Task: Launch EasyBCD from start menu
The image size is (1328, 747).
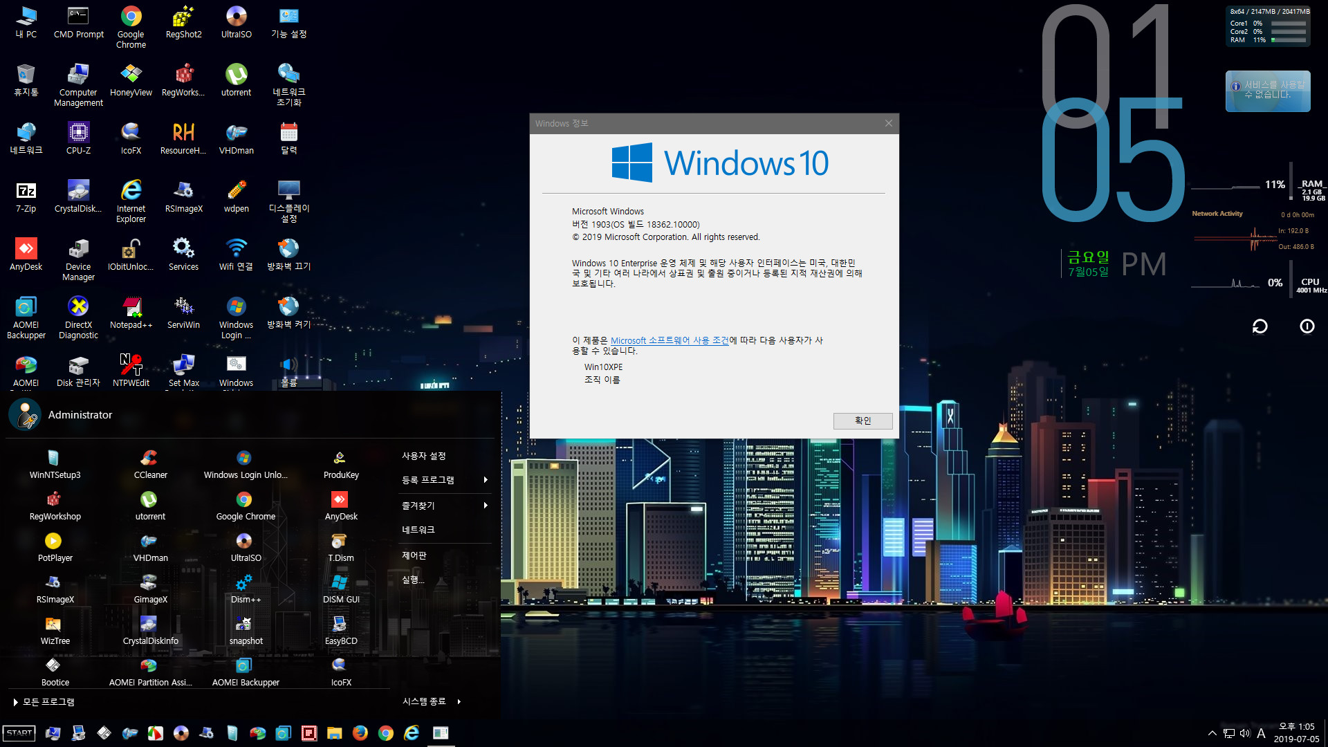Action: [x=341, y=631]
